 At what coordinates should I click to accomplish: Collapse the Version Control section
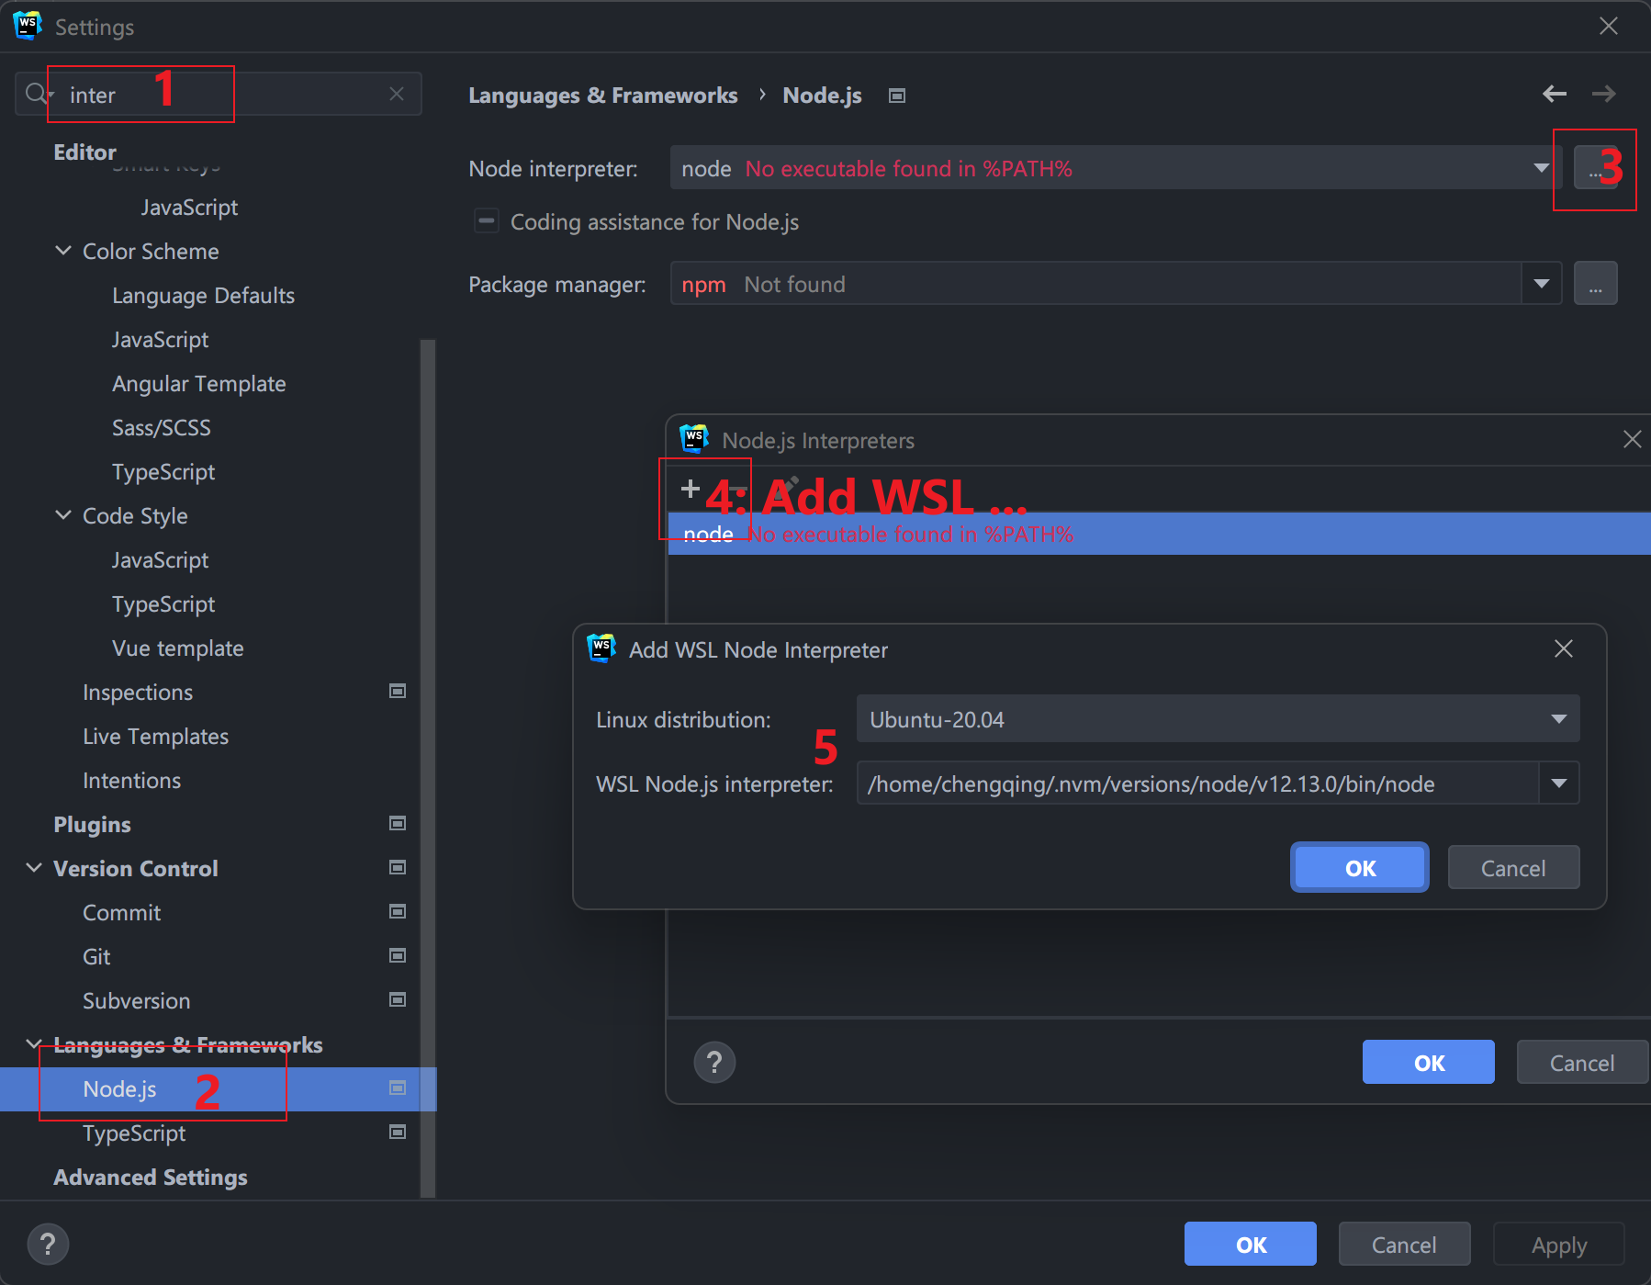34,868
